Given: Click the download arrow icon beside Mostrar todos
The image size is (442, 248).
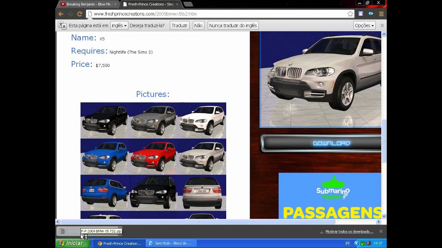Looking at the screenshot, I should [322, 231].
